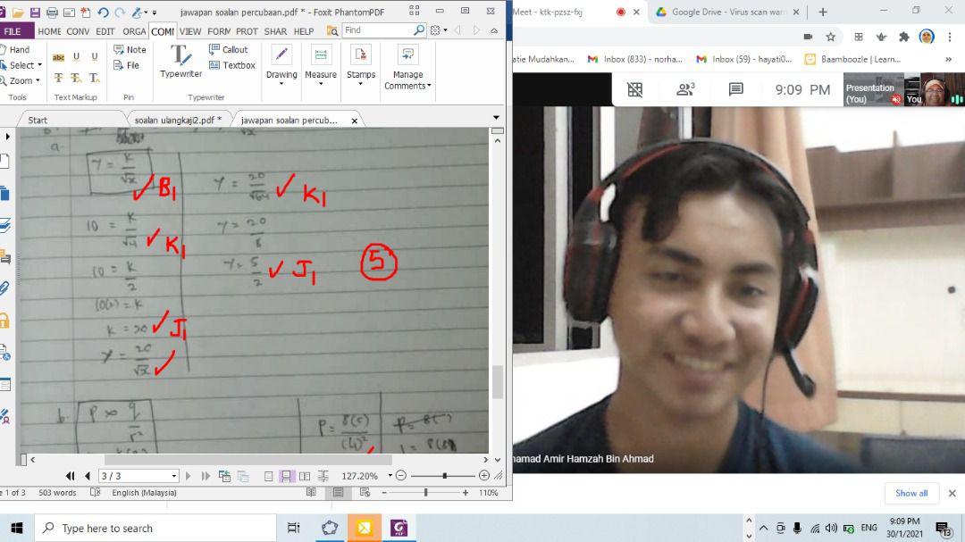Viewport: 965px width, 542px height.
Task: Open the Inbox (833) bookmark
Action: click(x=635, y=59)
